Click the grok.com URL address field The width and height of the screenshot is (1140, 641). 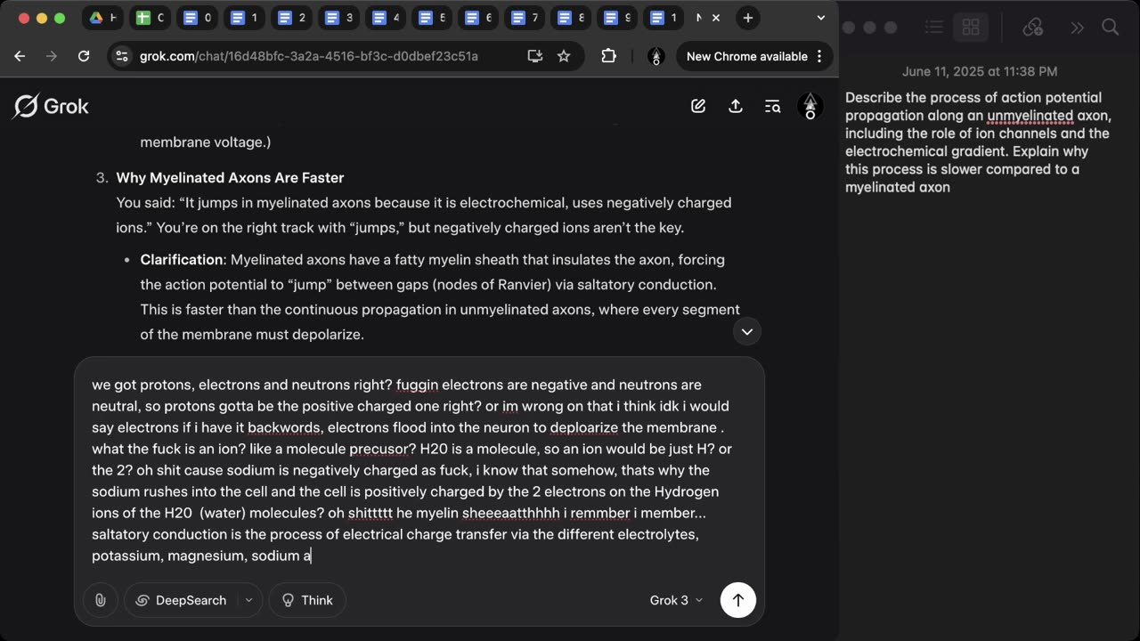point(309,56)
